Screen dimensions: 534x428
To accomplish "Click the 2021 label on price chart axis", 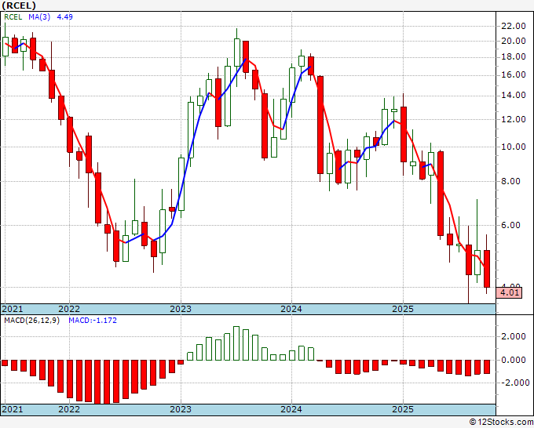I will click(13, 309).
